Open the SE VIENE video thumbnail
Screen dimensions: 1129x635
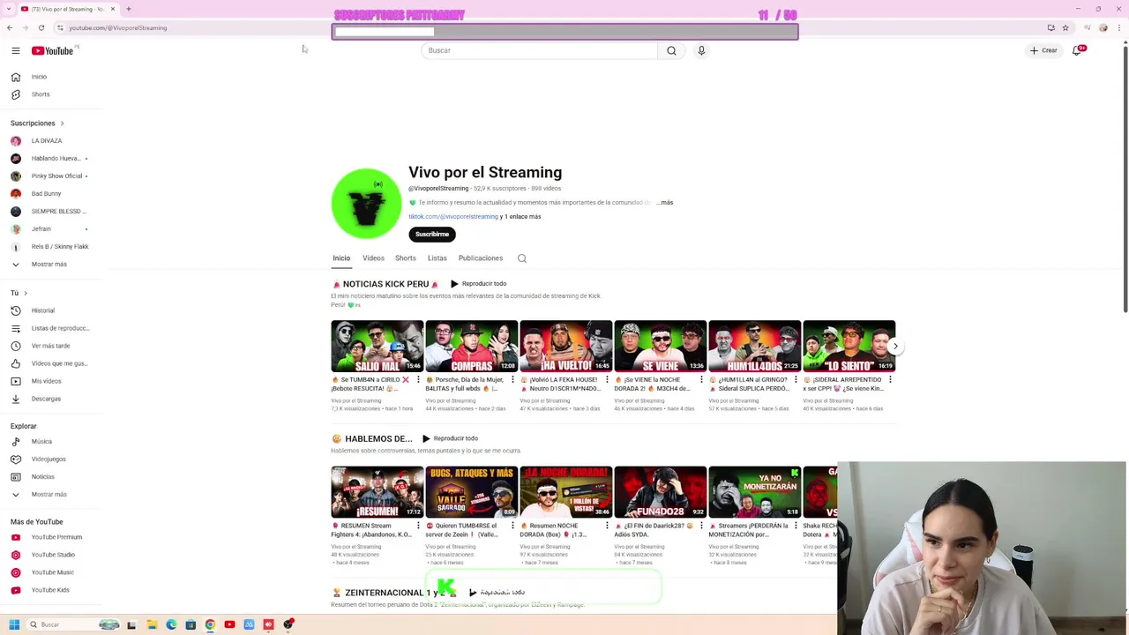661,346
